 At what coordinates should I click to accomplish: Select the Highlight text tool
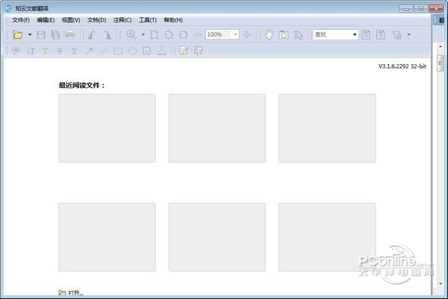click(x=45, y=51)
